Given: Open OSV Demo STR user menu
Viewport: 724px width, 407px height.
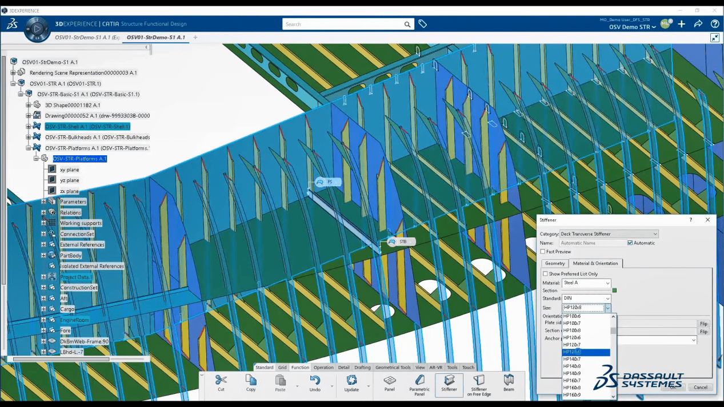Looking at the screenshot, I should point(633,27).
